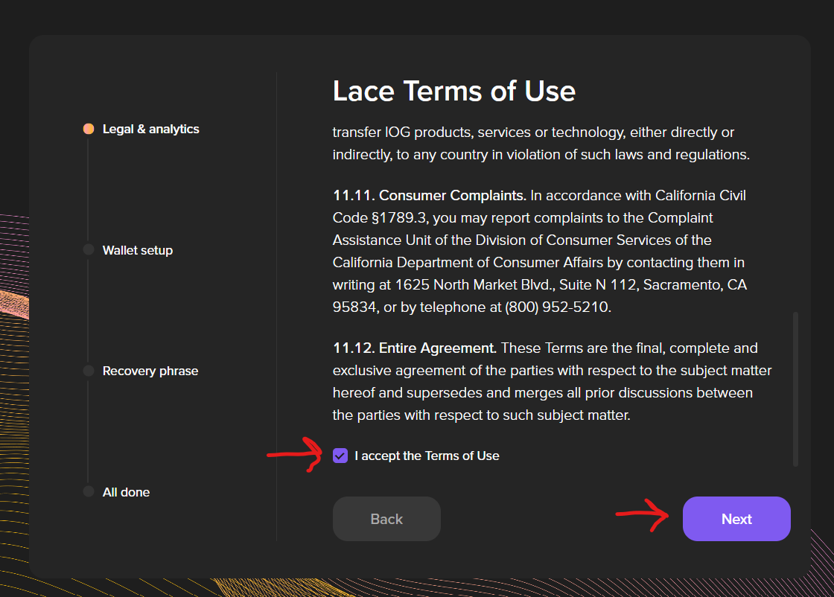Go back using the Back button
This screenshot has height=597, width=834.
point(386,519)
